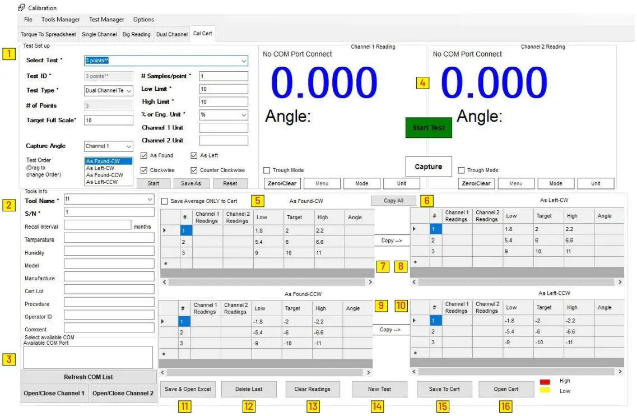The image size is (637, 416).
Task: Enable Trough Mode for Channel 1
Action: point(267,170)
